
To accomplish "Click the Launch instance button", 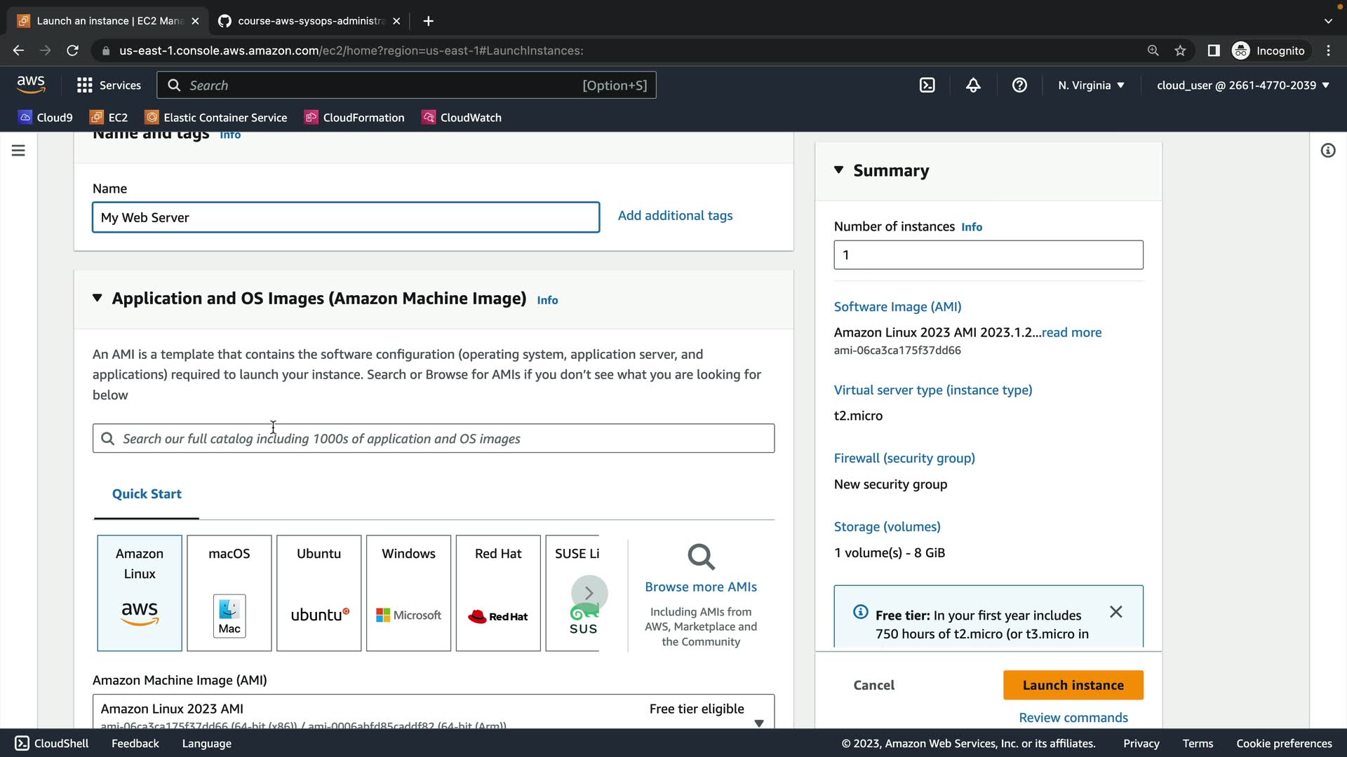I will click(x=1073, y=685).
